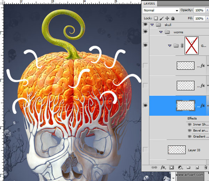Click the masked group's folder icon
Image resolution: width=209 pixels, height=181 pixels.
pos(176,45)
